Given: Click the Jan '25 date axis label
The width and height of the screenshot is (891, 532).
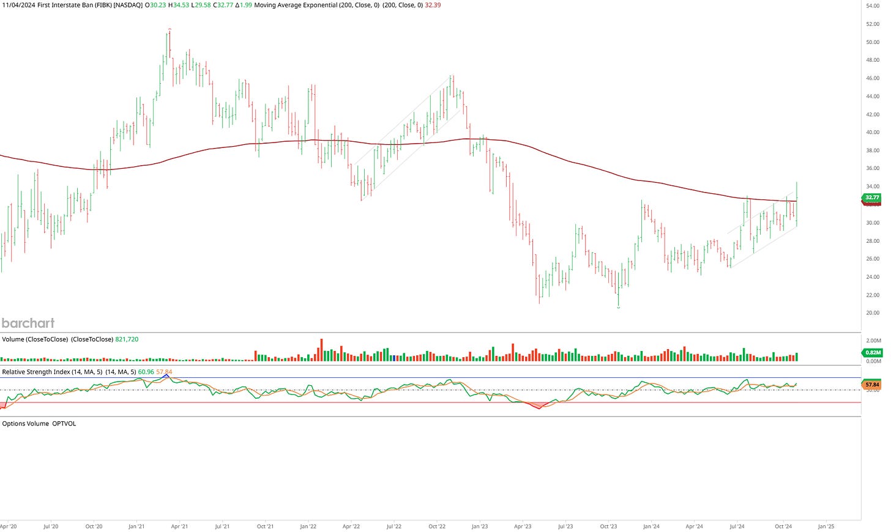Looking at the screenshot, I should pyautogui.click(x=826, y=526).
